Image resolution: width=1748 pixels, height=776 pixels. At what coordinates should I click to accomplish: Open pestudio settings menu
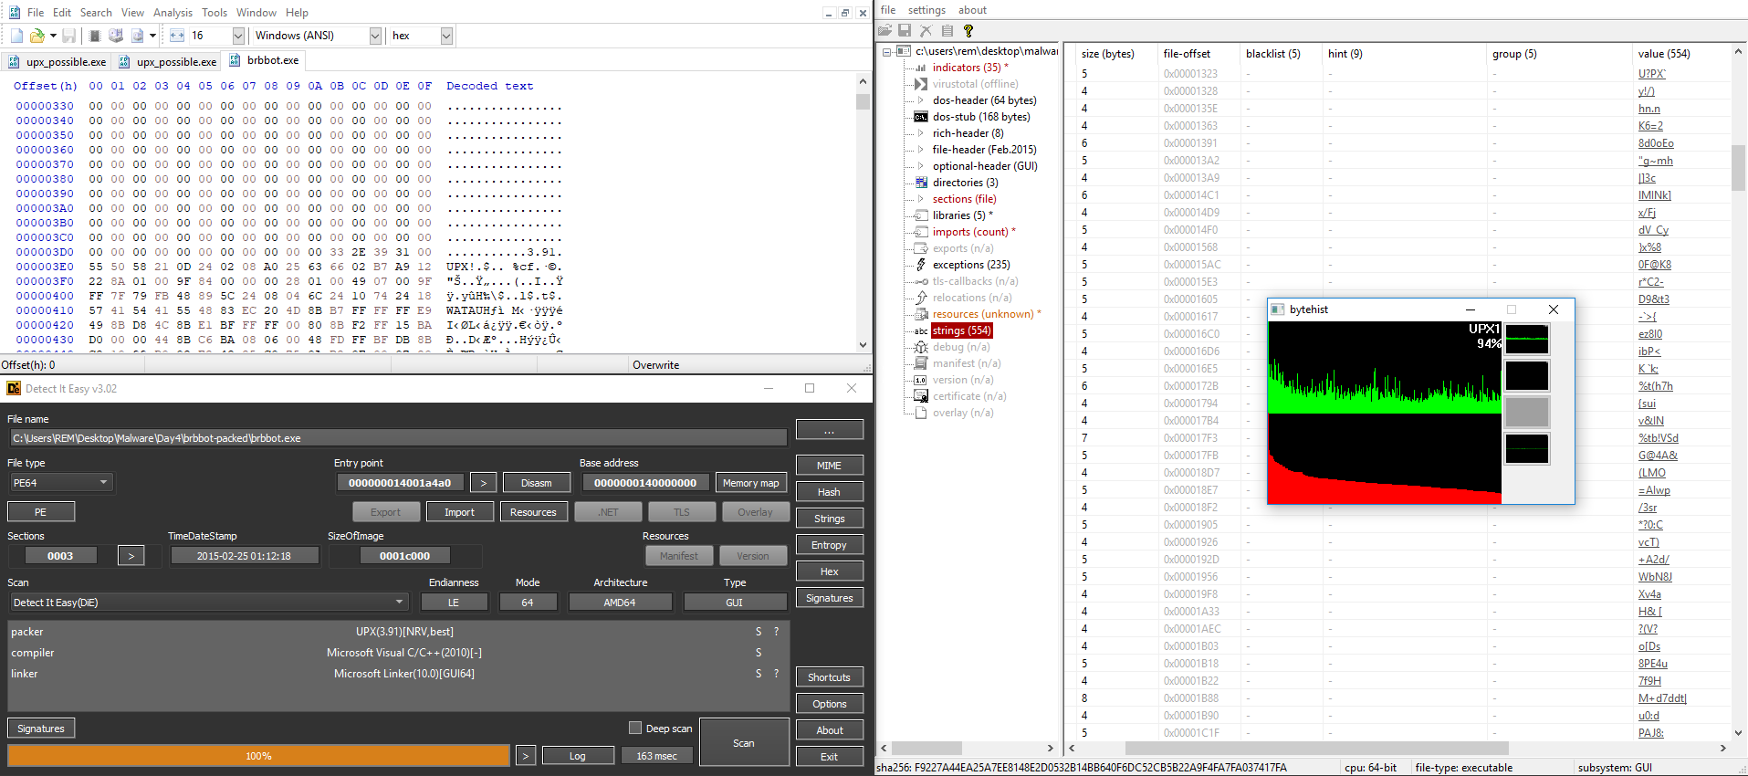coord(926,10)
